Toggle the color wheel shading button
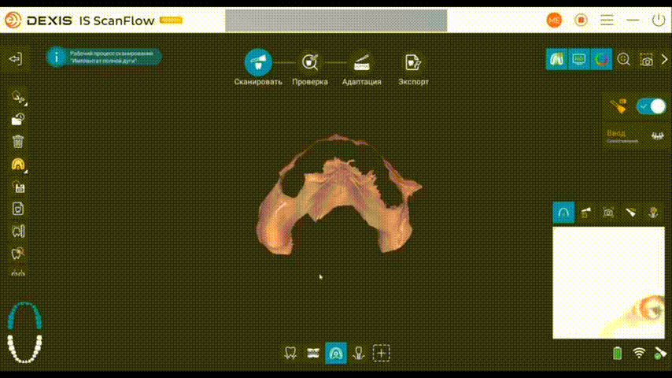This screenshot has width=672, height=378. pyautogui.click(x=601, y=59)
